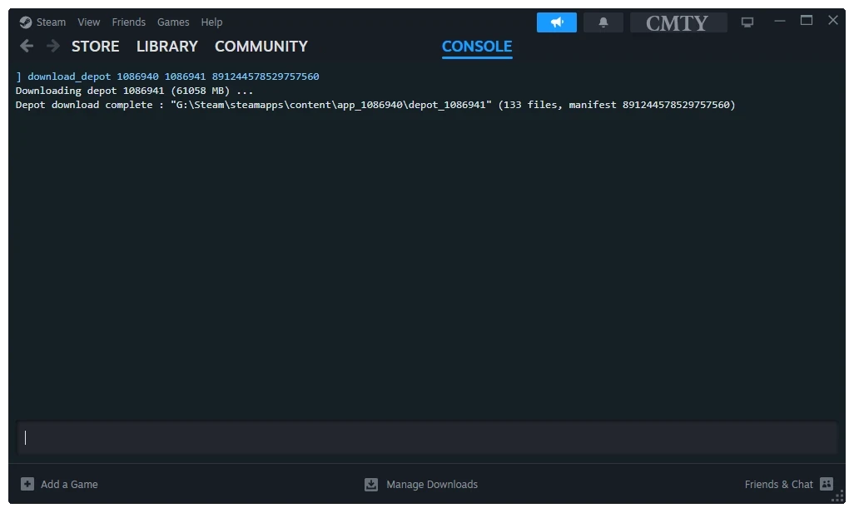Image resolution: width=854 pixels, height=513 pixels.
Task: Switch to the STORE tab
Action: click(96, 47)
